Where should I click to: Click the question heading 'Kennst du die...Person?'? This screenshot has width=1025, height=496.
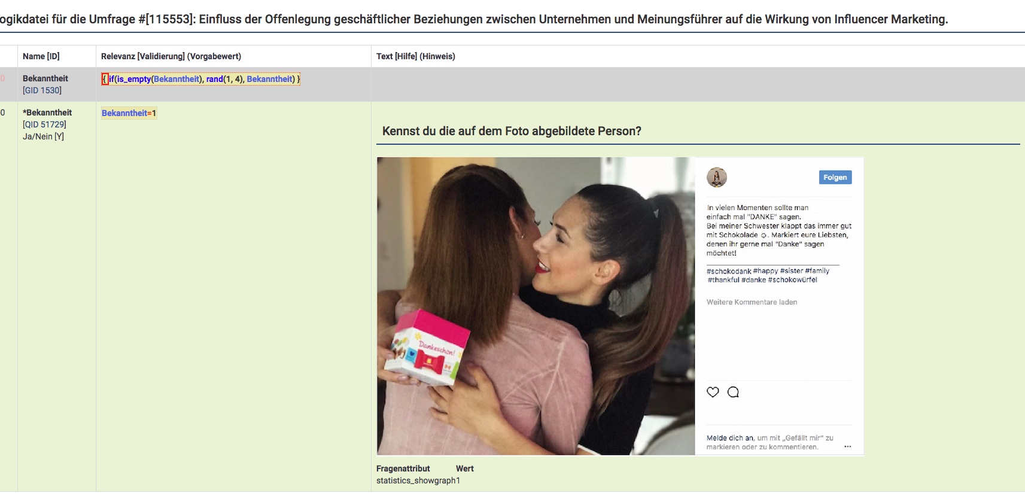coord(512,131)
